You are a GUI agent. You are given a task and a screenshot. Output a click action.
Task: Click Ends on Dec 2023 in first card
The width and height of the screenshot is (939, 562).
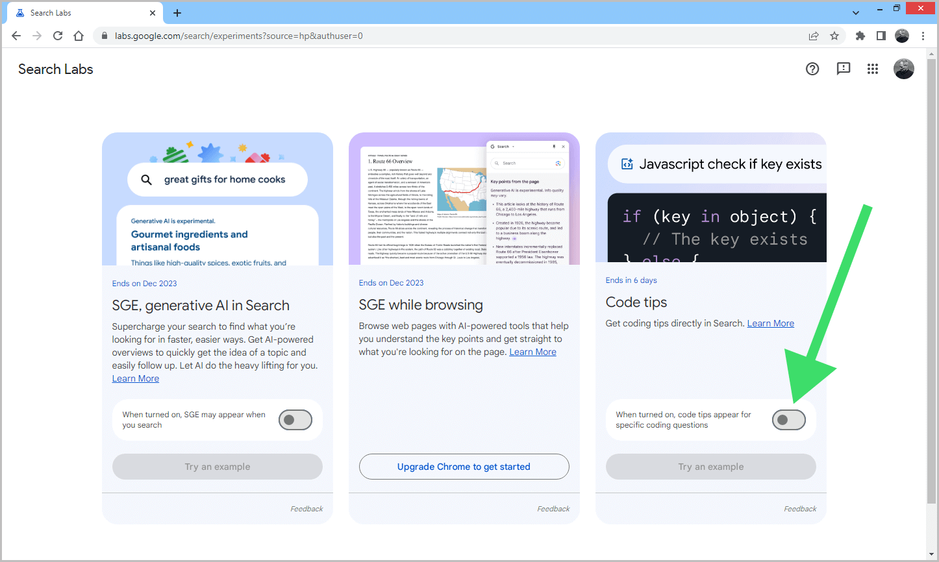[144, 284]
